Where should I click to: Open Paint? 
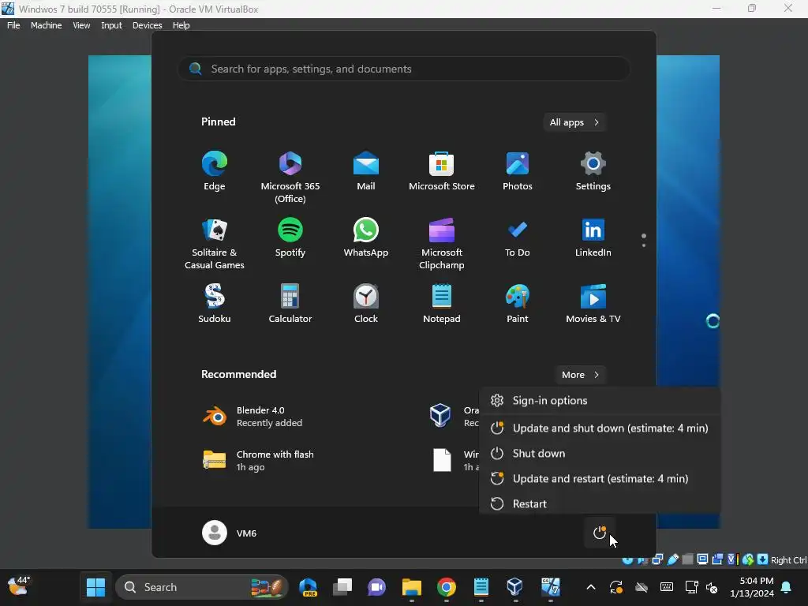coord(518,304)
